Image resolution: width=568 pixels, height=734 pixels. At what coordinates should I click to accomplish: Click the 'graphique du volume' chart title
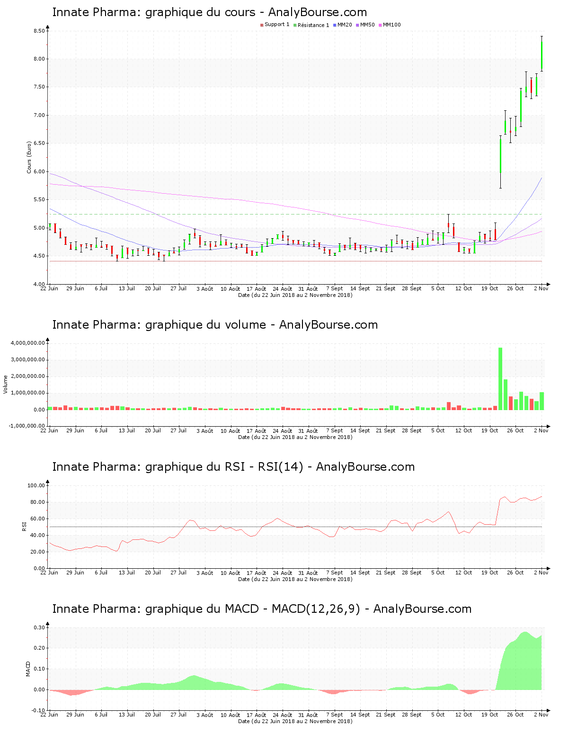pos(215,325)
